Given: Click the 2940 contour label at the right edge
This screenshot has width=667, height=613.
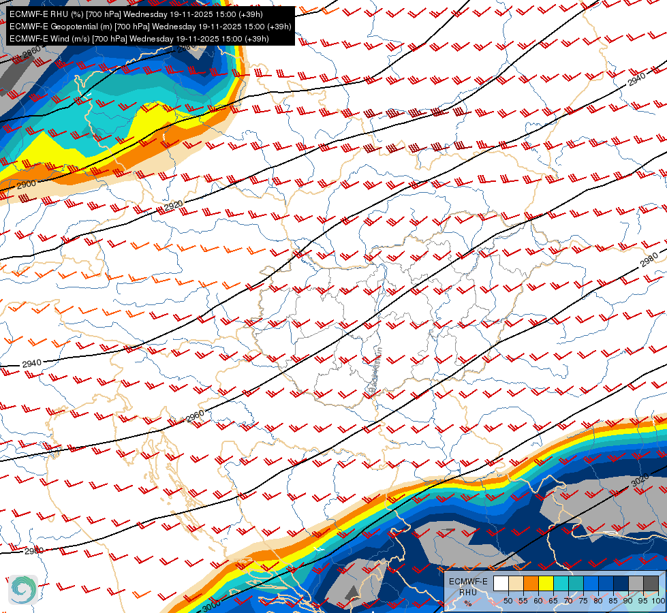Looking at the screenshot, I should (x=637, y=79).
